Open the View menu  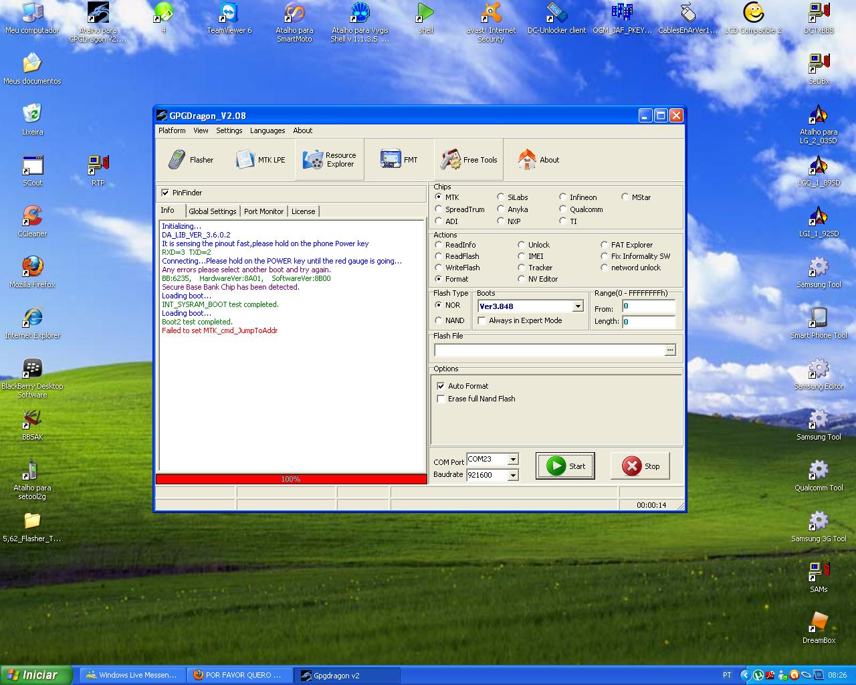(x=201, y=130)
